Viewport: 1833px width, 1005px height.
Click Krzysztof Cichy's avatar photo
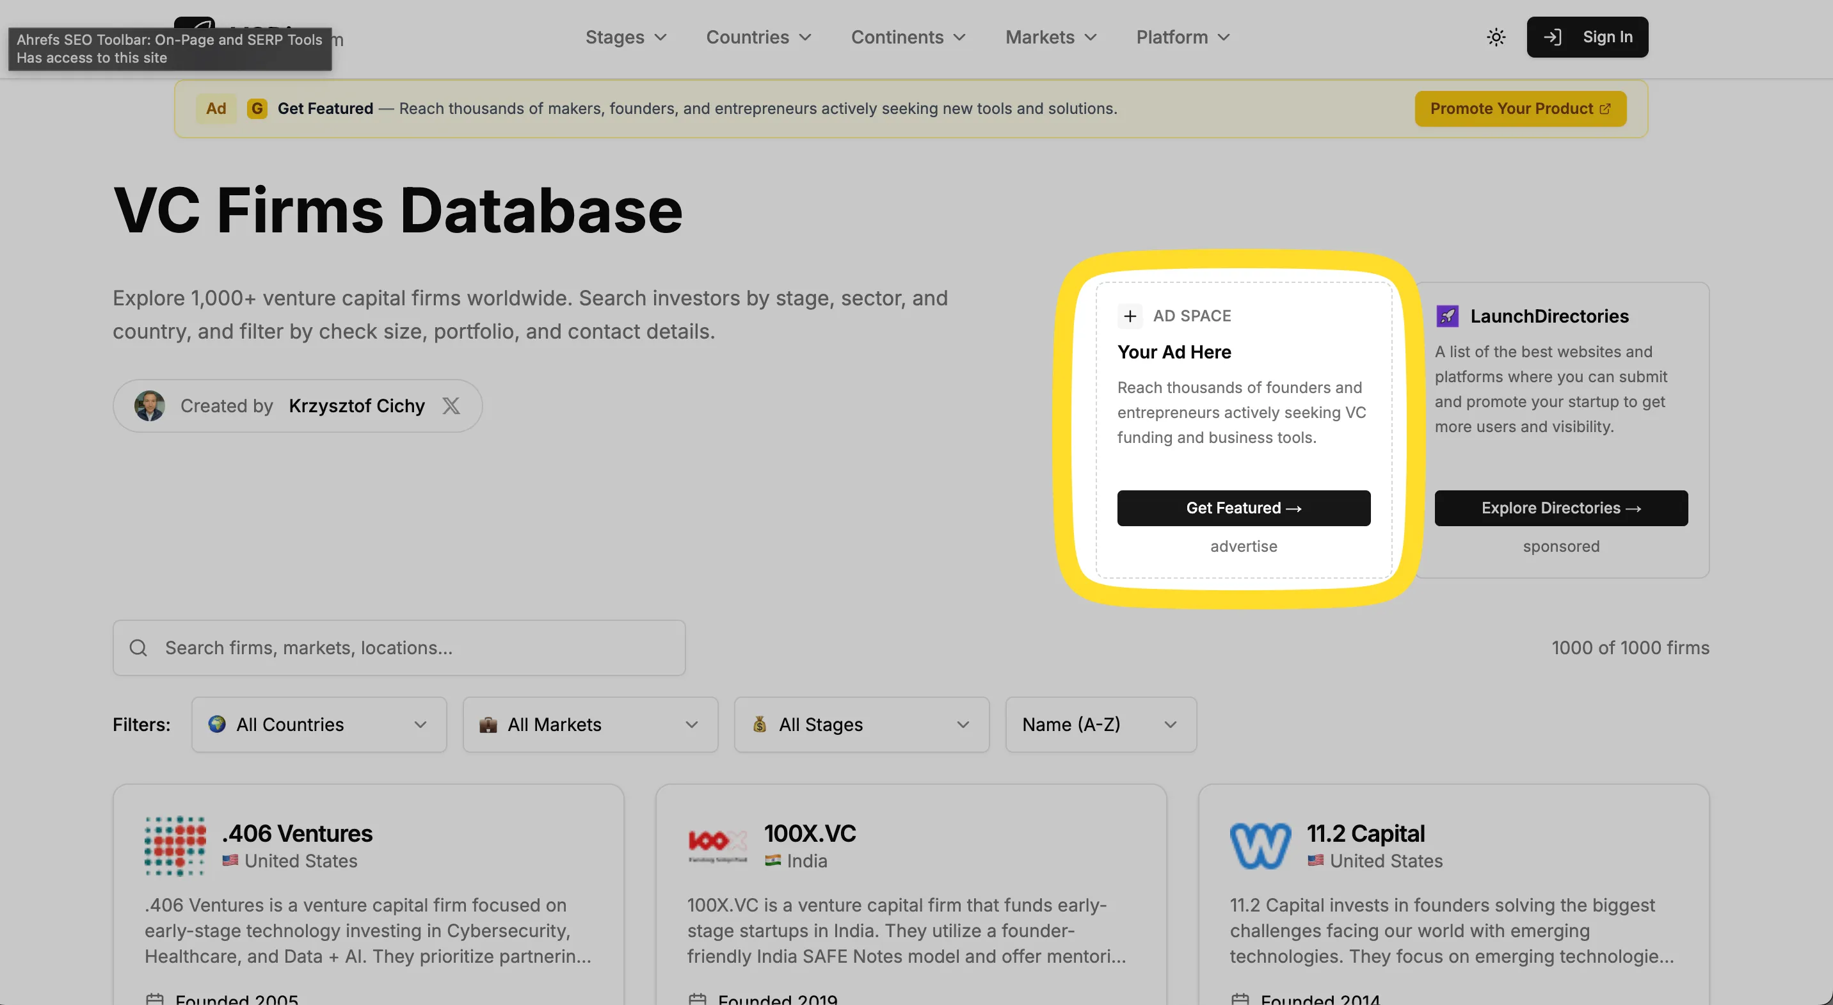click(149, 406)
